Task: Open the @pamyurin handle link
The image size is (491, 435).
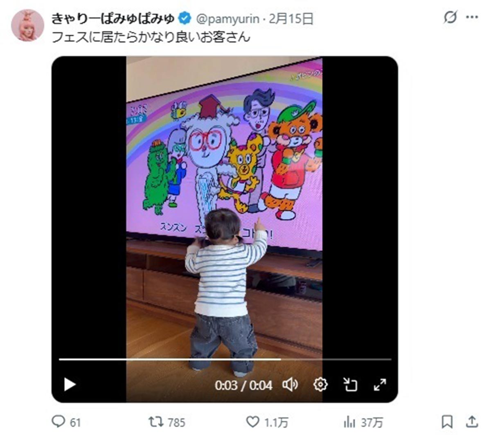Action: pyautogui.click(x=228, y=18)
